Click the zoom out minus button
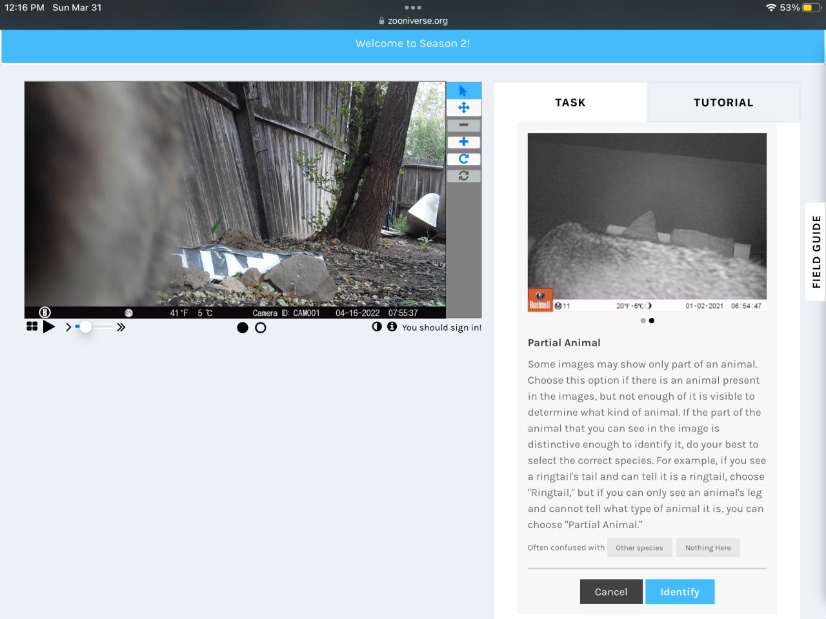 (463, 125)
